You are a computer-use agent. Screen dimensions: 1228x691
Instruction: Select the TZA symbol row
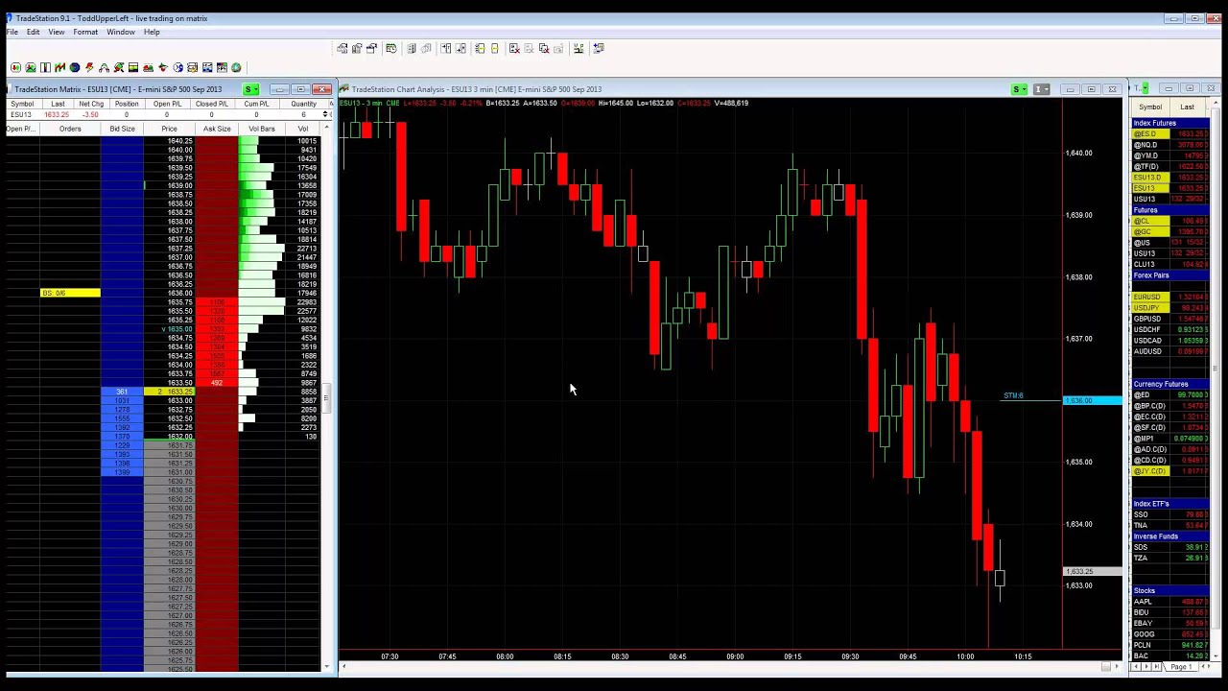pyautogui.click(x=1169, y=558)
